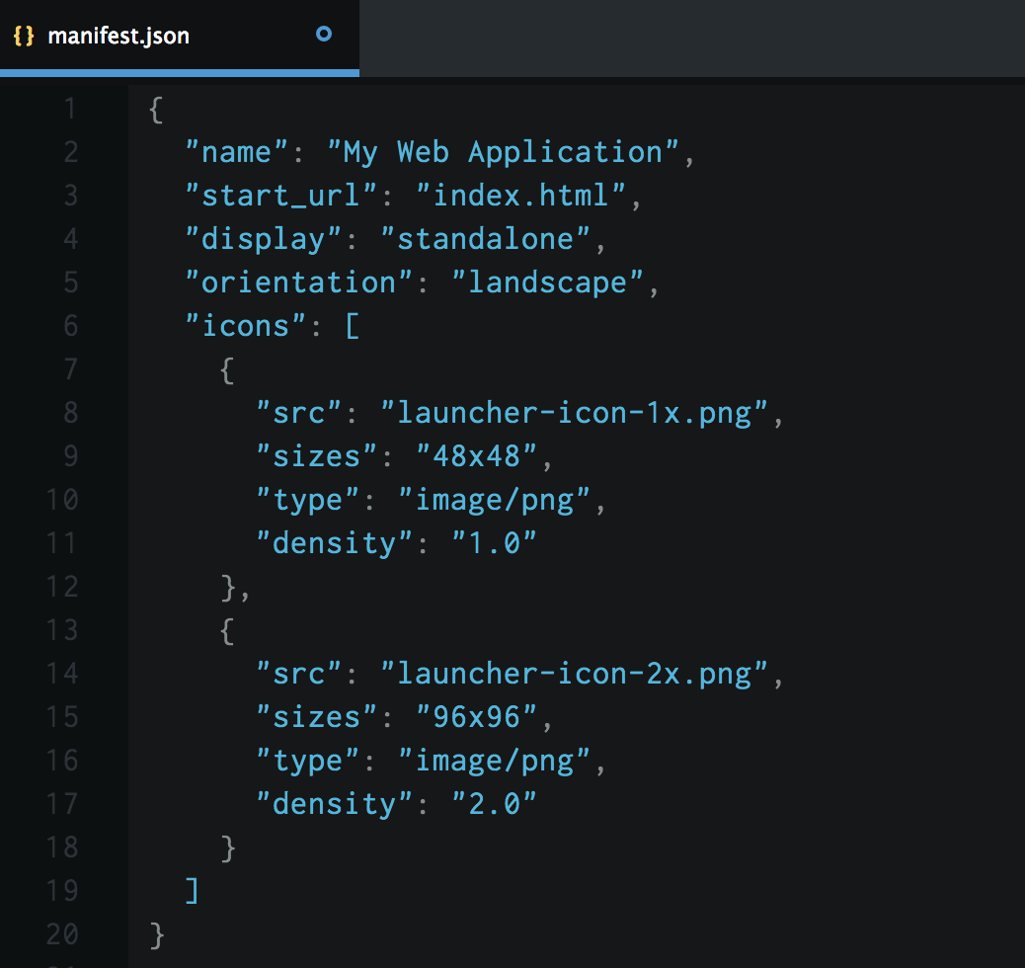Click the "96x96" sizes value
Image resolution: width=1025 pixels, height=968 pixels.
click(477, 717)
